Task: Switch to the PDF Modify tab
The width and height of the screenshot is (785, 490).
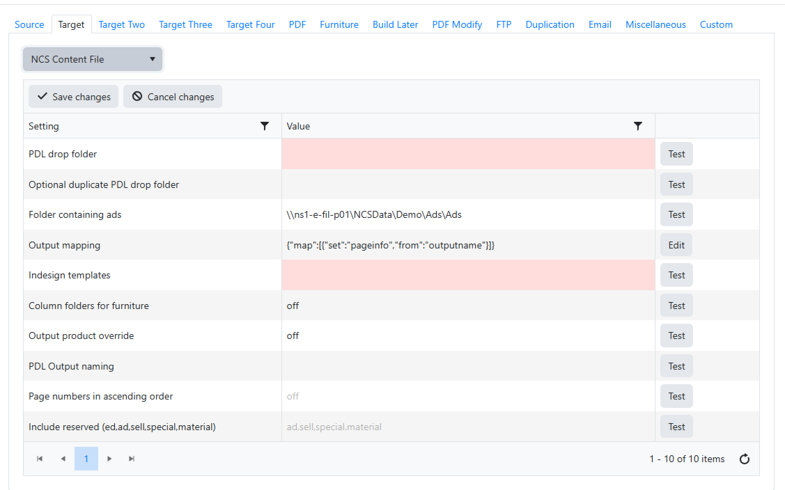Action: click(x=457, y=25)
